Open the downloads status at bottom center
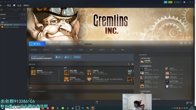 (x=97, y=102)
